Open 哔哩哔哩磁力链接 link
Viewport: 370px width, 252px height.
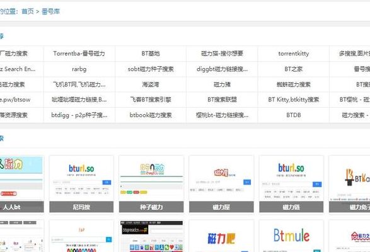click(x=79, y=100)
